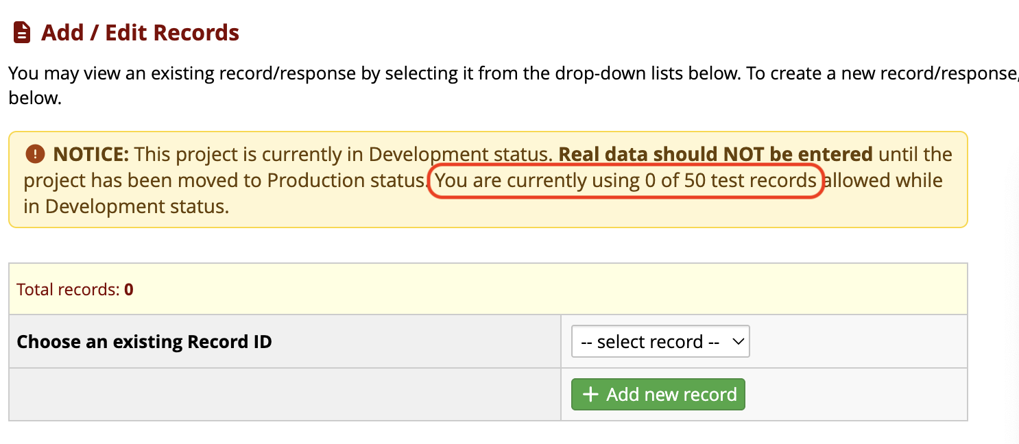The image size is (1019, 444).
Task: Click the plus icon on Add new record
Action: click(x=590, y=395)
